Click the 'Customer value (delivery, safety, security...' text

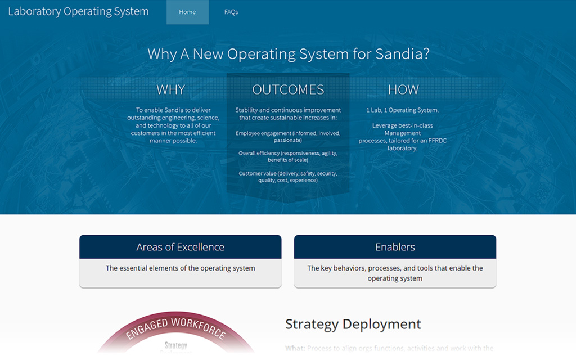288,177
